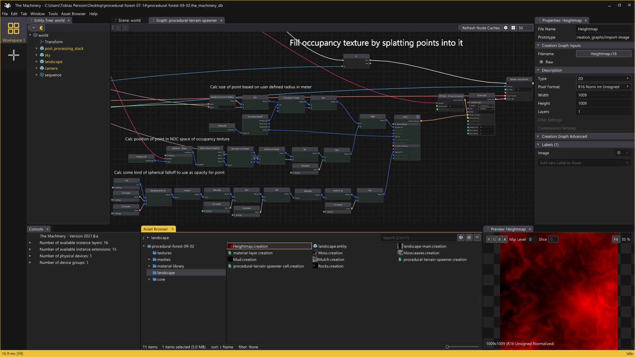Expand the sky entity

pyautogui.click(x=37, y=55)
